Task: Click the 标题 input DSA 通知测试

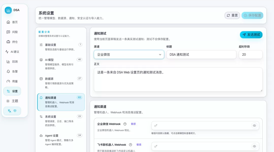Action: tap(201, 54)
